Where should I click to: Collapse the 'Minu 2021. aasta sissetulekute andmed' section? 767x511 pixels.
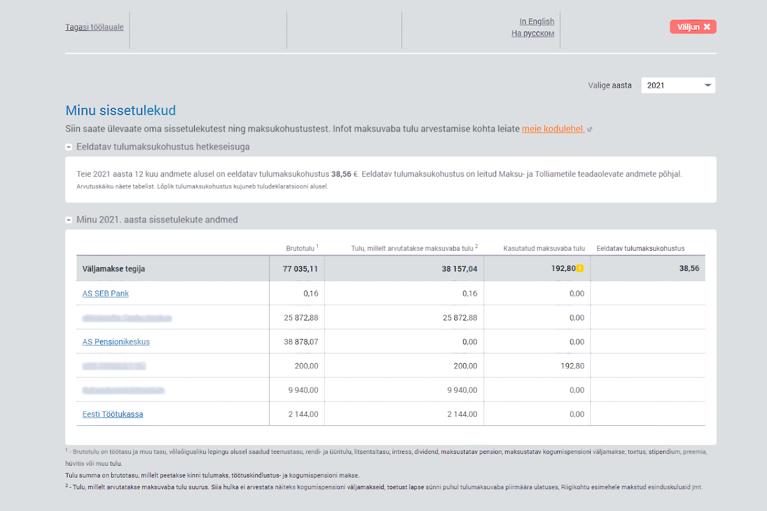[x=69, y=220]
